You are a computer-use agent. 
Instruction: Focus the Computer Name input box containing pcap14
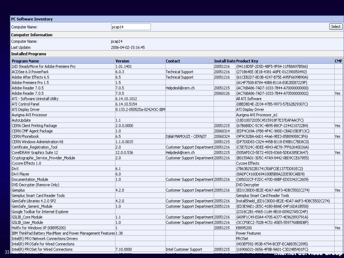pos(131,27)
